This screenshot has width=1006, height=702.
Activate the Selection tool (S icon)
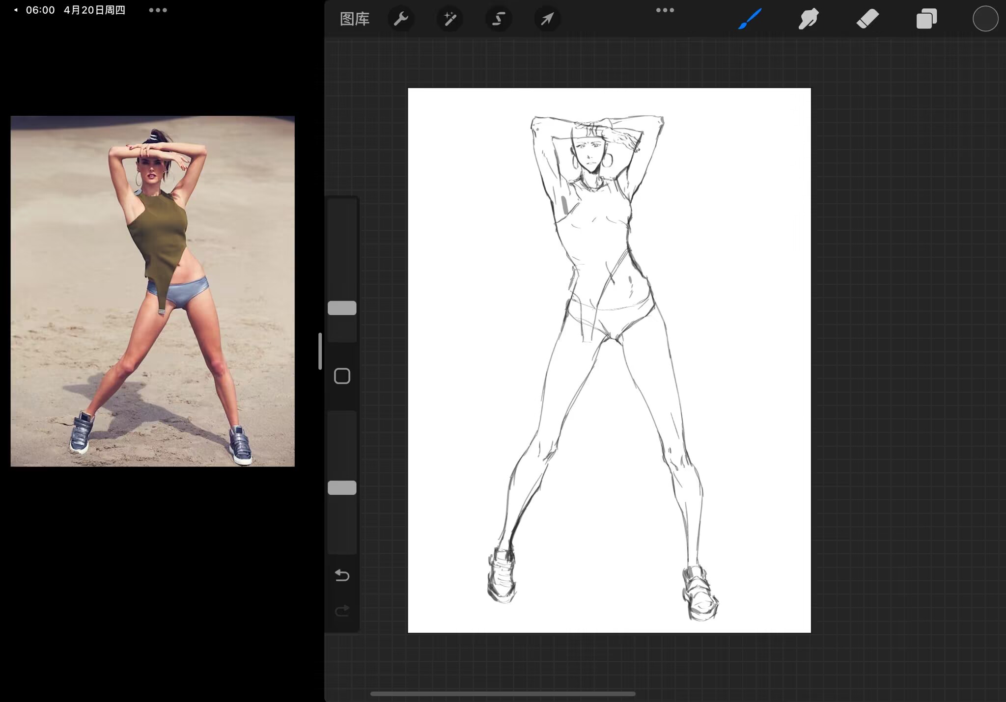click(498, 19)
